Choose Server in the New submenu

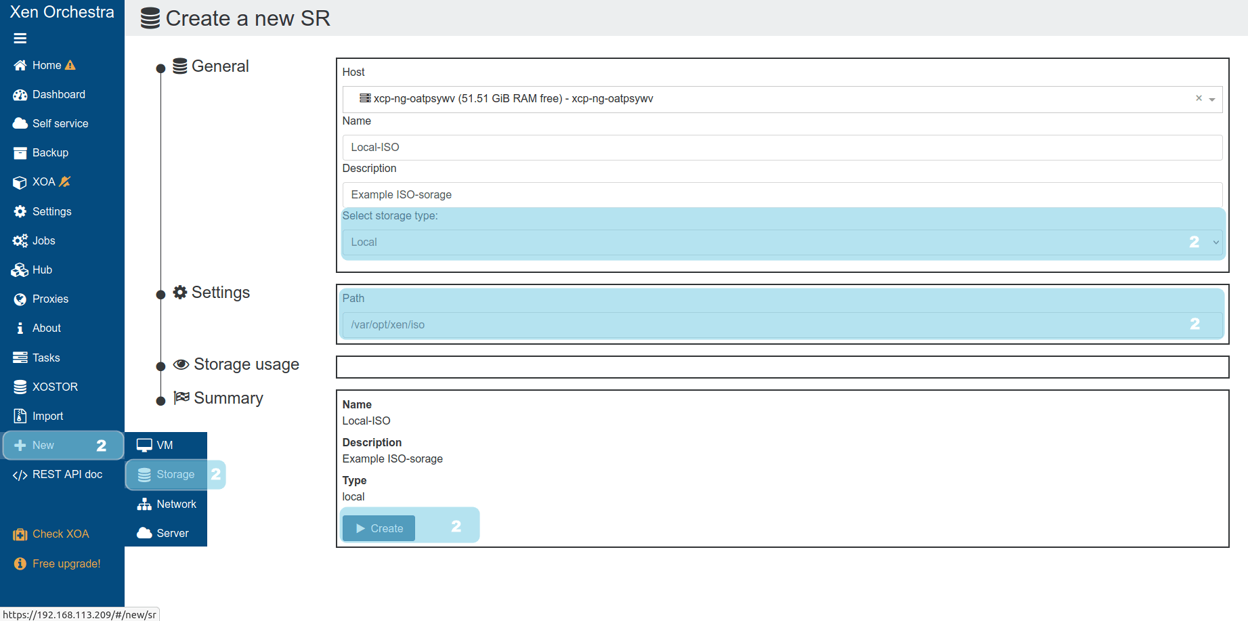pyautogui.click(x=166, y=533)
